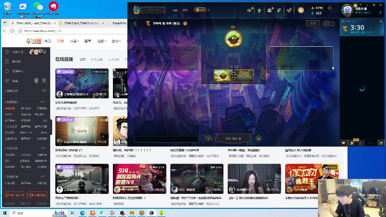Open the CS shooter stream thumbnail

(x=82, y=179)
